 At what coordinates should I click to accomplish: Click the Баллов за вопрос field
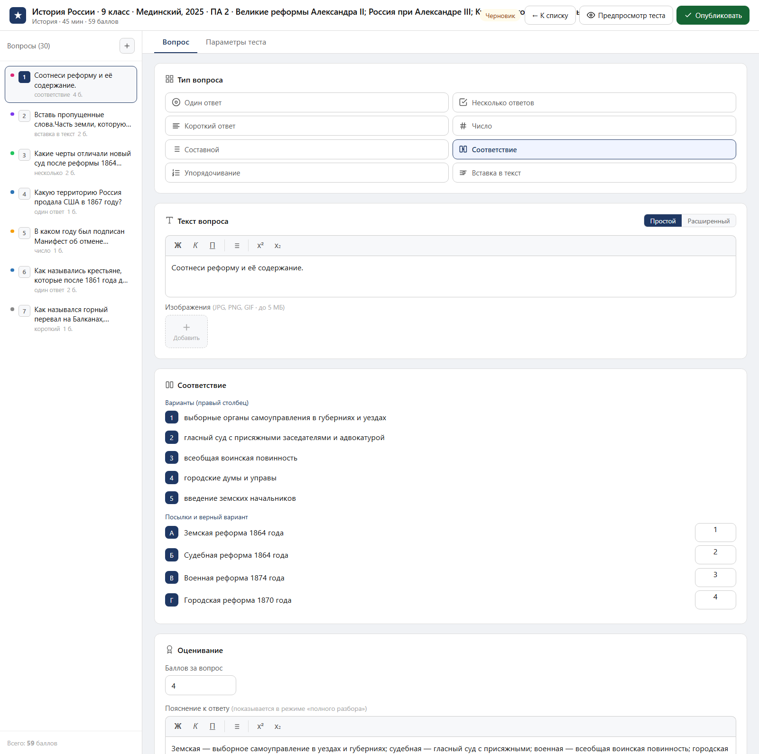(x=201, y=686)
